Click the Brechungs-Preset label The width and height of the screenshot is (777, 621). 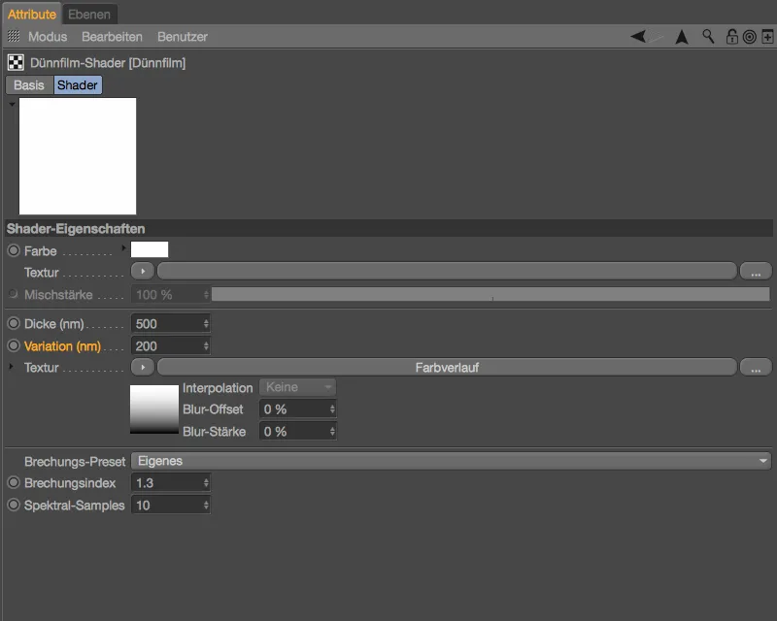pyautogui.click(x=75, y=462)
